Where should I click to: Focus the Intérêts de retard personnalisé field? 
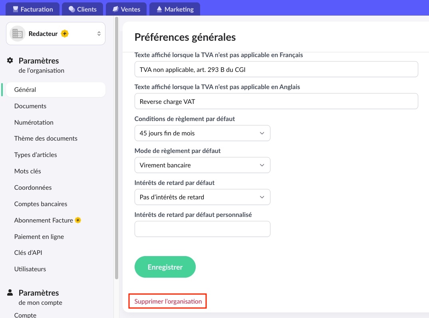coord(202,229)
